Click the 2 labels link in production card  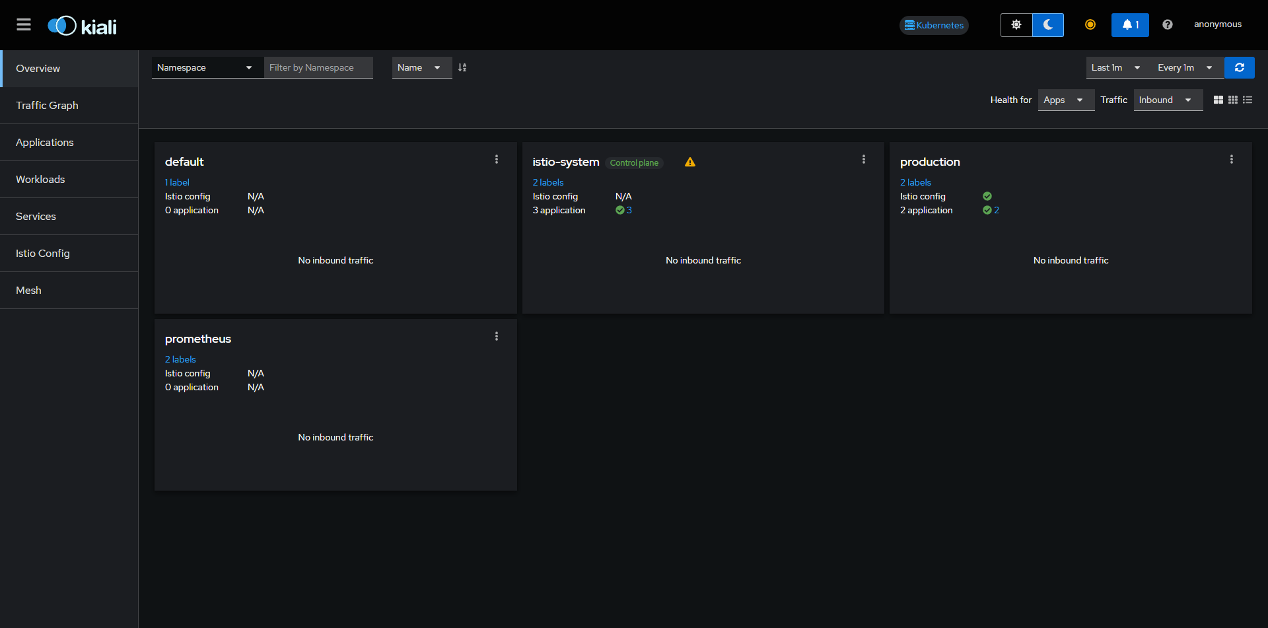pyautogui.click(x=915, y=182)
